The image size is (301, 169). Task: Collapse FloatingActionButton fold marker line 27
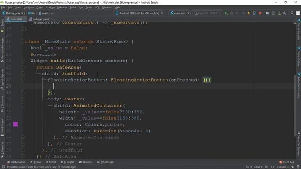23,80
